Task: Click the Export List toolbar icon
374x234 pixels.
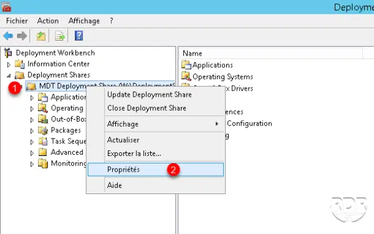Action: (60, 36)
